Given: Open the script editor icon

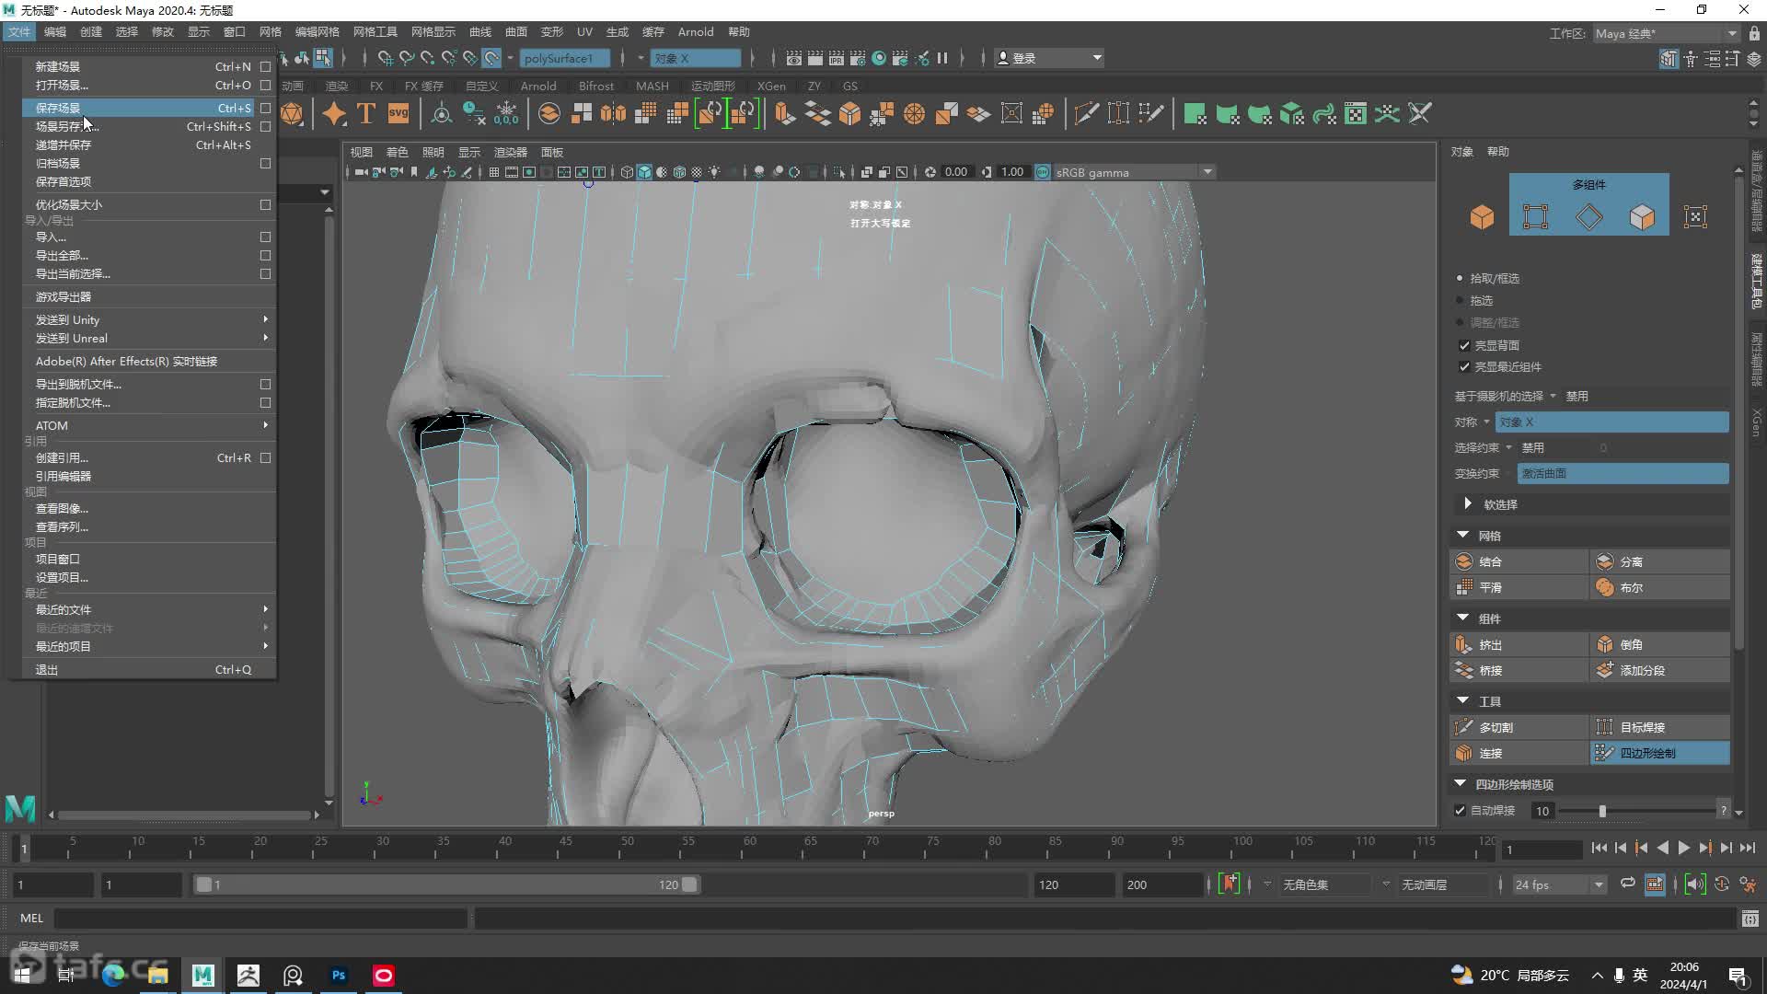Looking at the screenshot, I should [1750, 918].
